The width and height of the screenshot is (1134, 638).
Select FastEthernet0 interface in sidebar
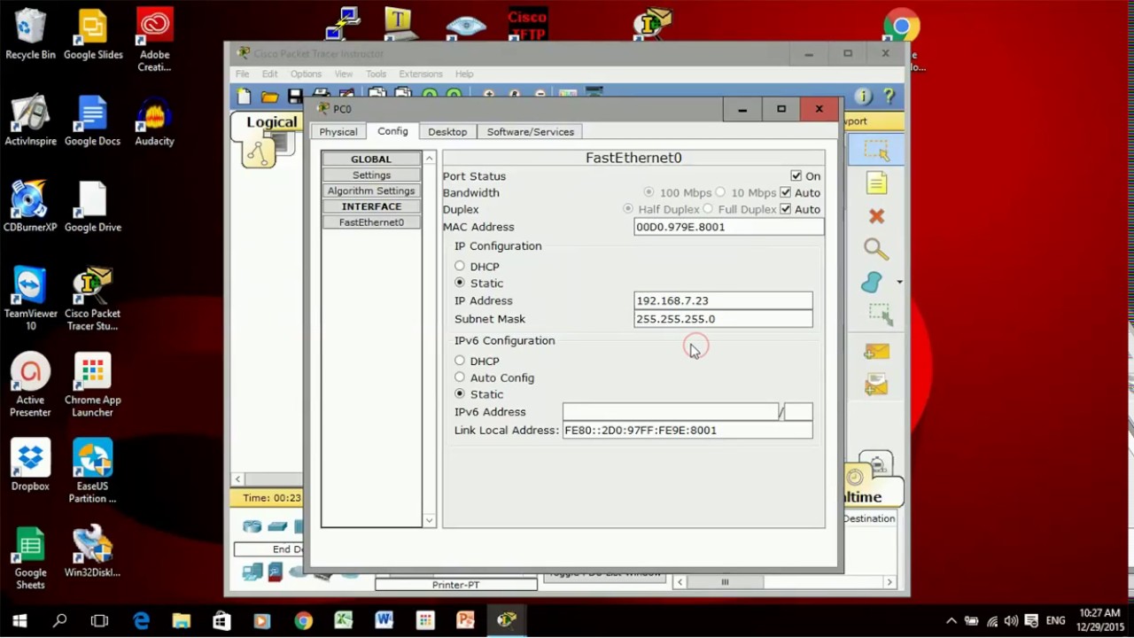371,222
